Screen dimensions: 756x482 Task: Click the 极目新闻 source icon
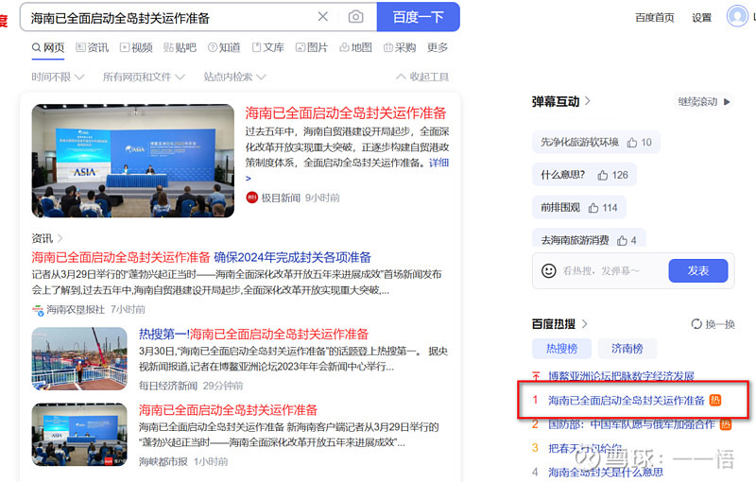click(251, 198)
